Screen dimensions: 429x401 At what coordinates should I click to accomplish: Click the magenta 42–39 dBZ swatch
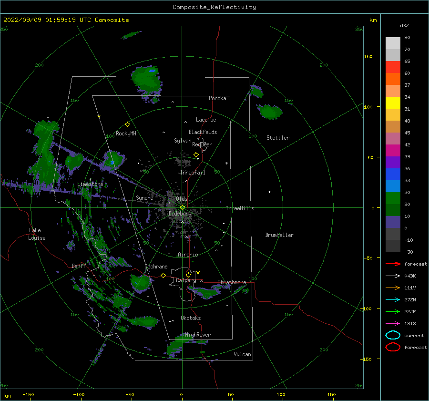click(x=393, y=150)
